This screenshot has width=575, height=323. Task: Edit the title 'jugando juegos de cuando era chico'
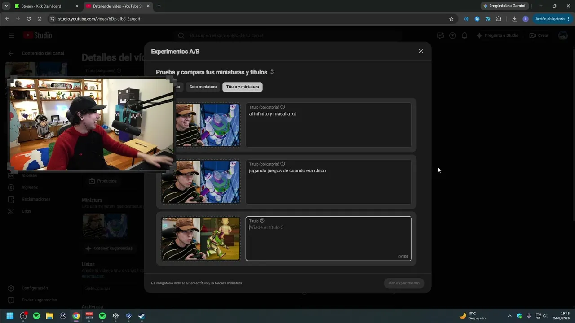(328, 182)
